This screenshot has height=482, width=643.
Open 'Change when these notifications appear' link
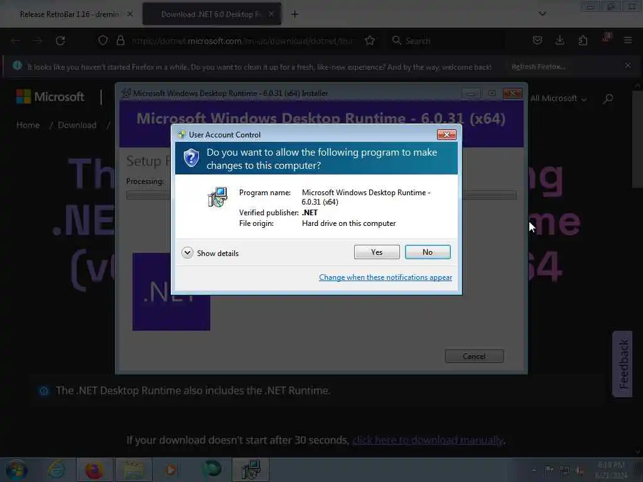386,277
